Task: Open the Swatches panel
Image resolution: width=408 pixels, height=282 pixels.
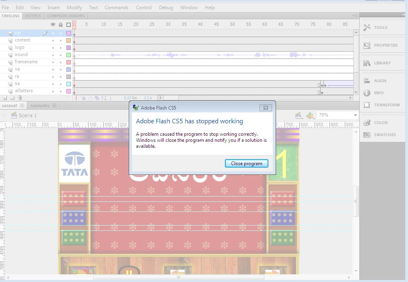Action: pos(382,135)
